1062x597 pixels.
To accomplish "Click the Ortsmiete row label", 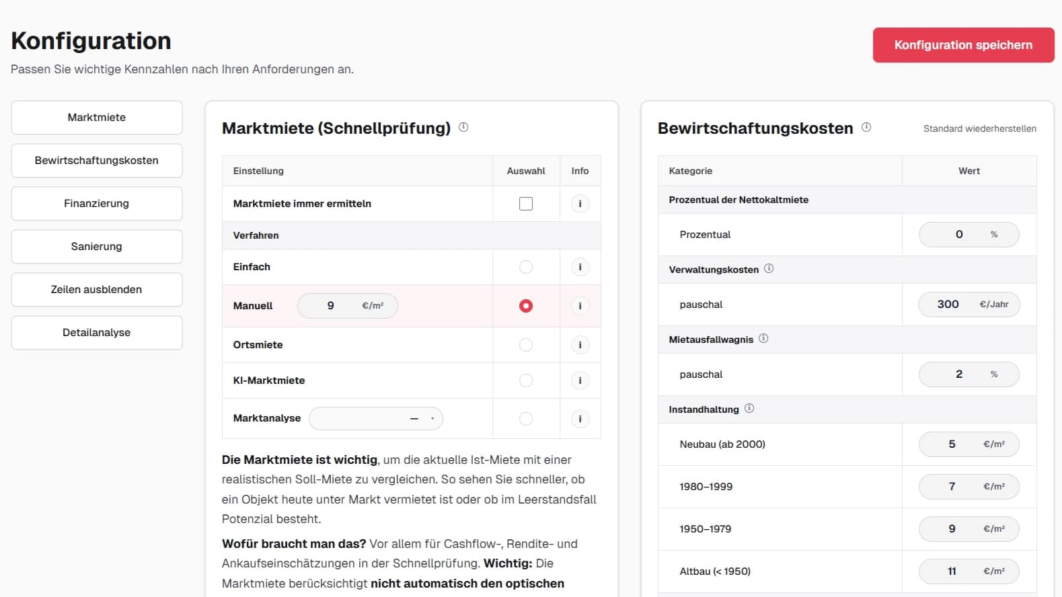I will coord(258,345).
